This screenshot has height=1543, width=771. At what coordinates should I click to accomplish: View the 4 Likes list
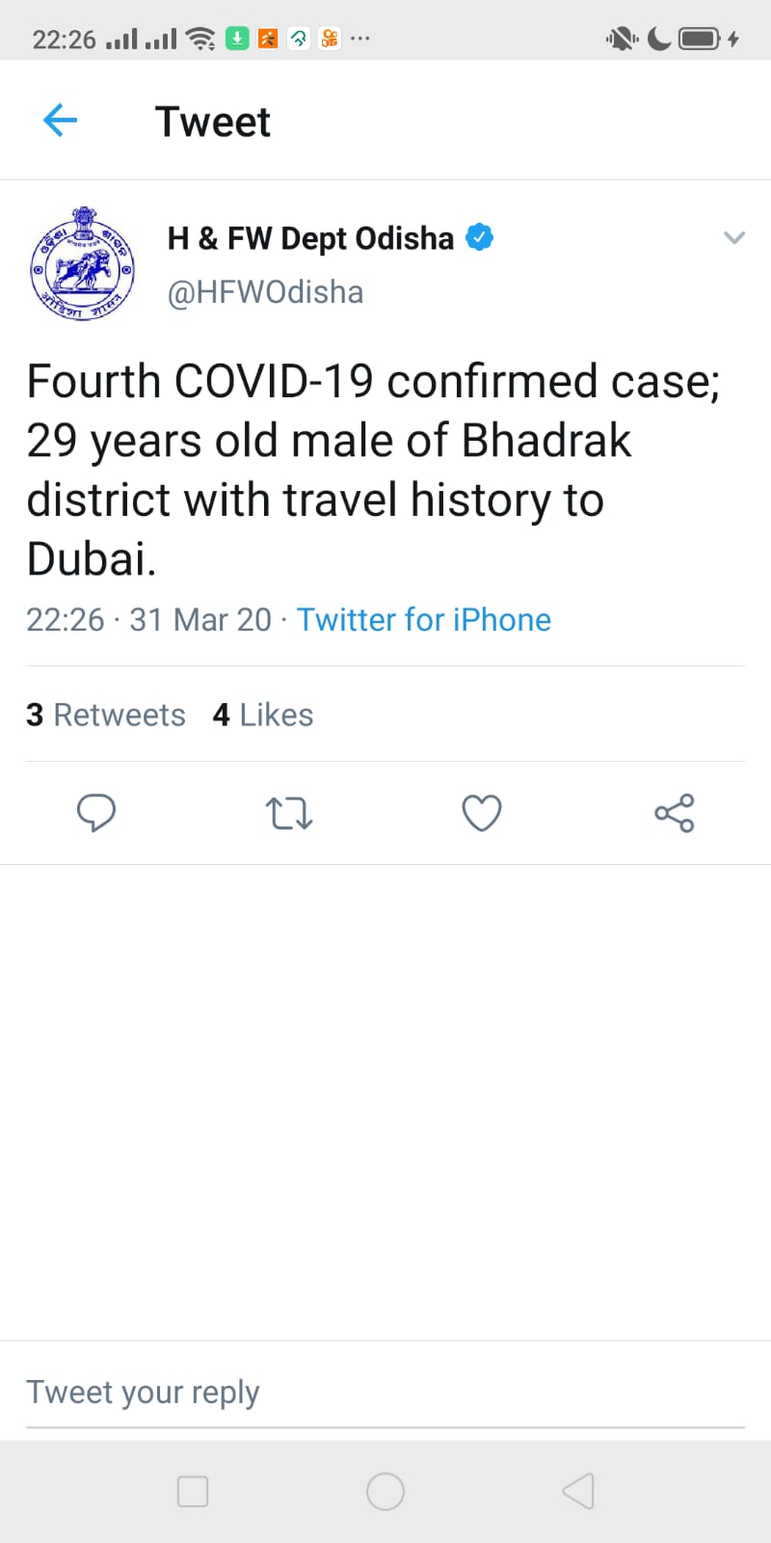263,715
